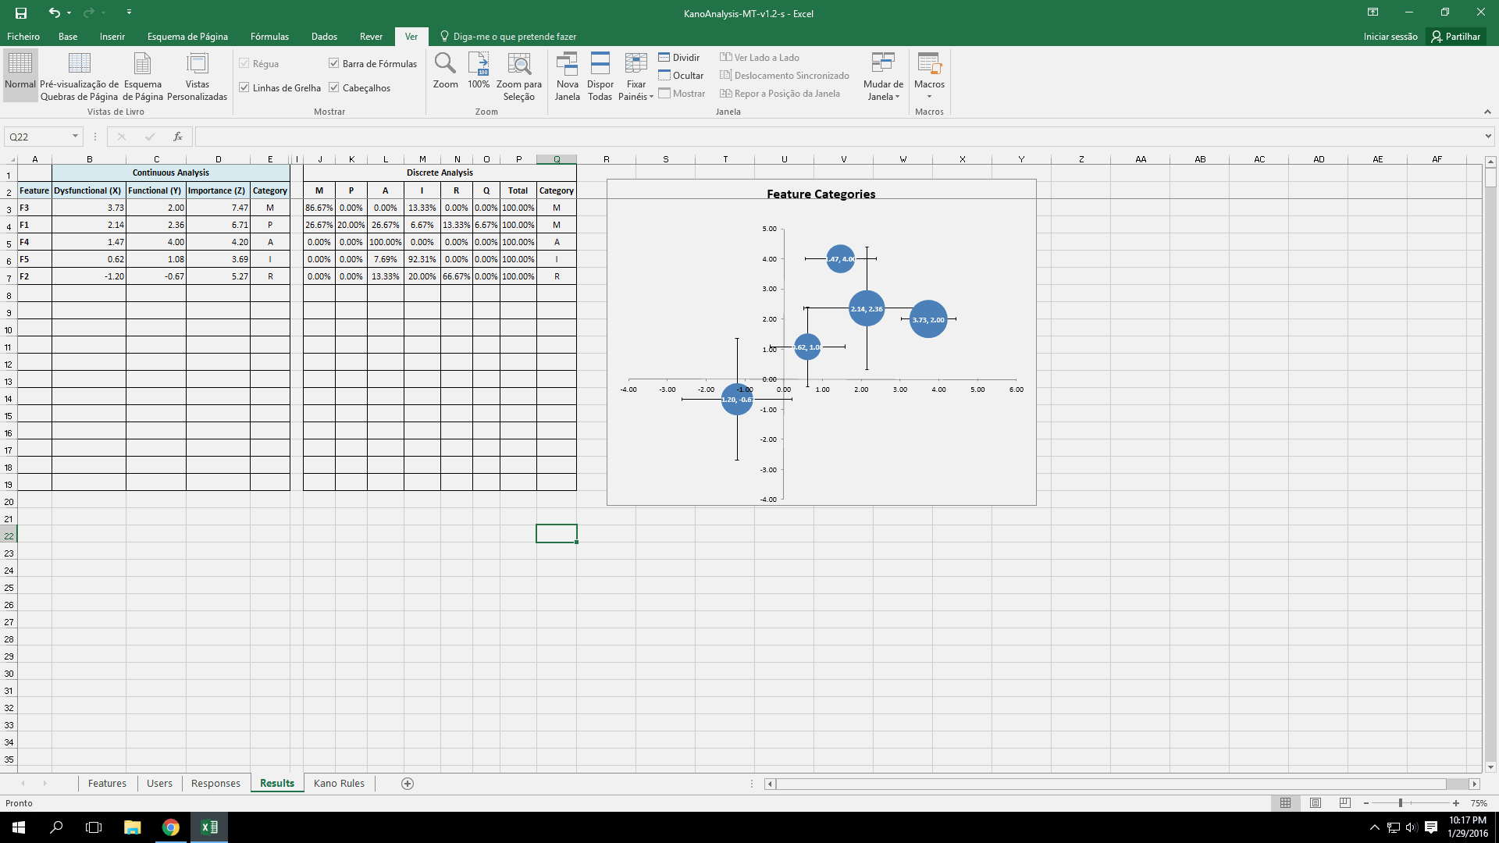Click the Features tab at bottom
The height and width of the screenshot is (843, 1499).
[x=107, y=784]
